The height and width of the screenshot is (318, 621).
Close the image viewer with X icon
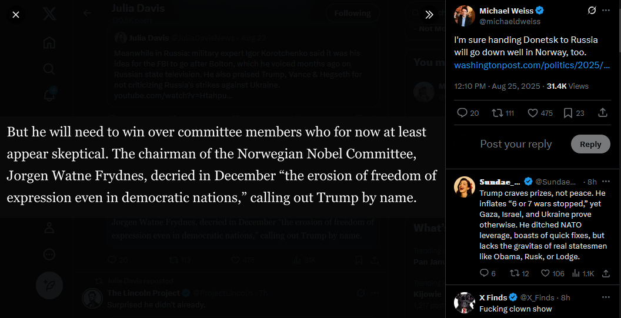click(x=16, y=15)
